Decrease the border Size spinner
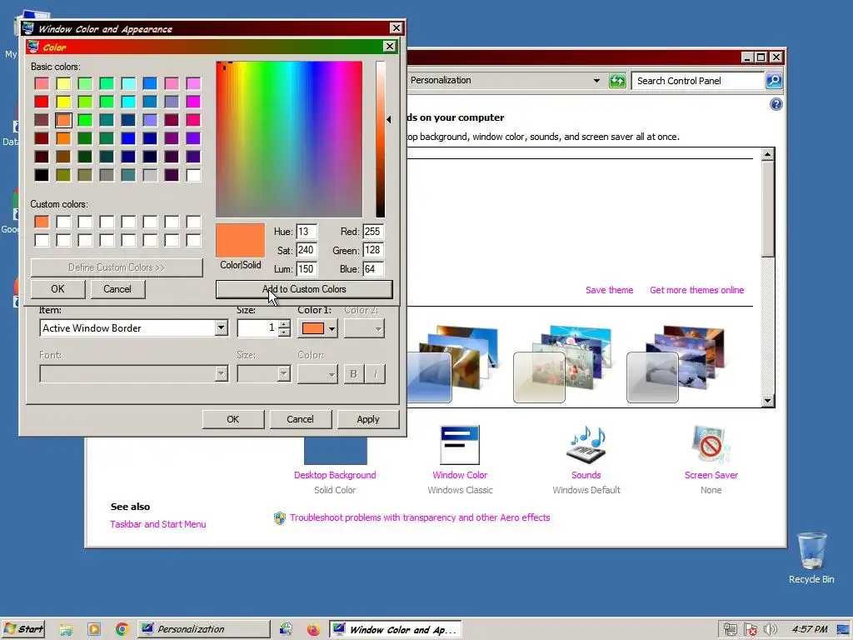This screenshot has width=853, height=640. [284, 332]
